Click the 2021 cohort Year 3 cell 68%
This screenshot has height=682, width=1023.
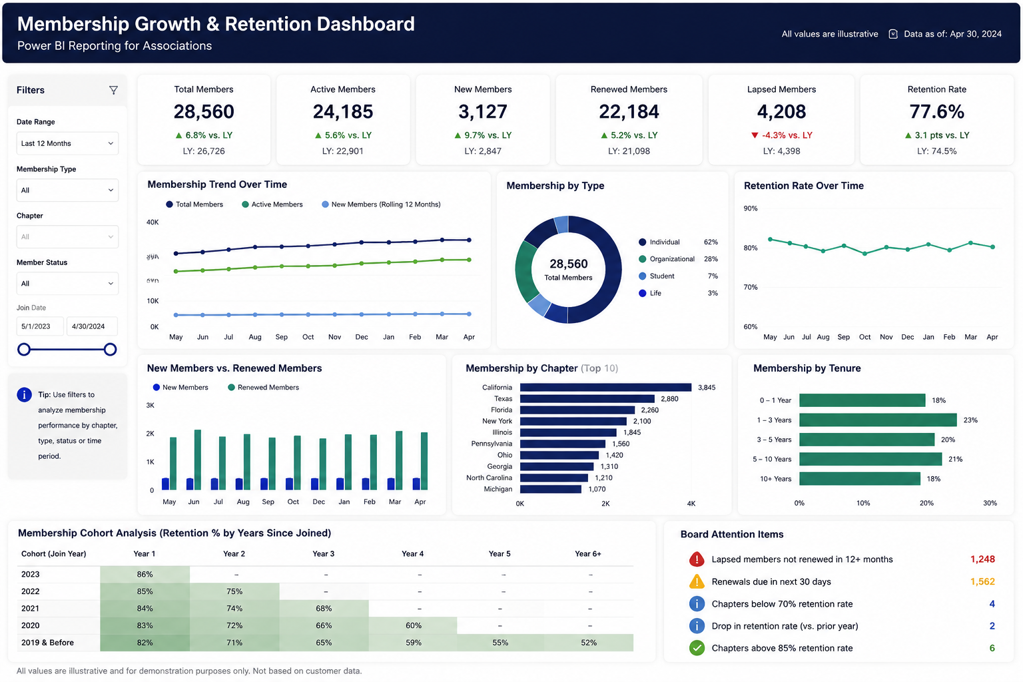[x=324, y=608]
